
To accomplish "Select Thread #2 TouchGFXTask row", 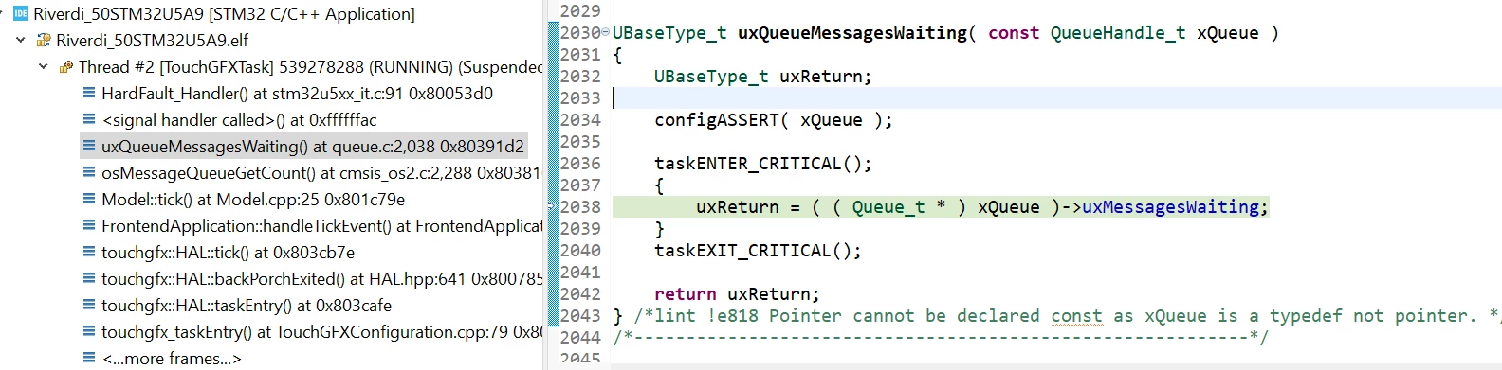I will click(x=310, y=66).
